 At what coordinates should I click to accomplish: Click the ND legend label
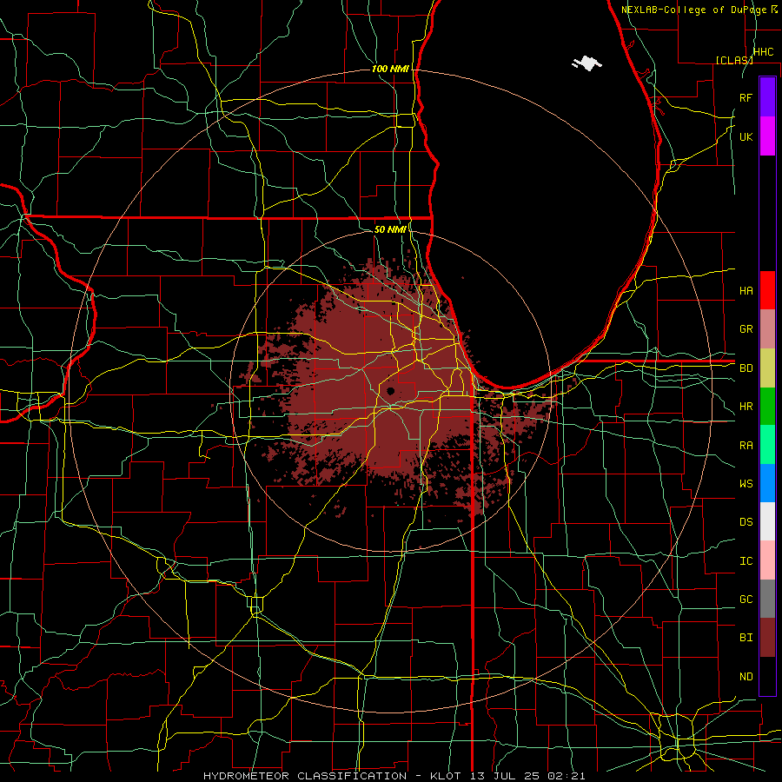tap(746, 677)
